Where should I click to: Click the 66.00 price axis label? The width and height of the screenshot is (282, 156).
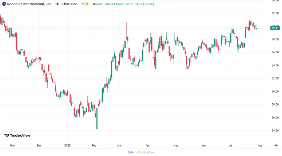click(275, 52)
